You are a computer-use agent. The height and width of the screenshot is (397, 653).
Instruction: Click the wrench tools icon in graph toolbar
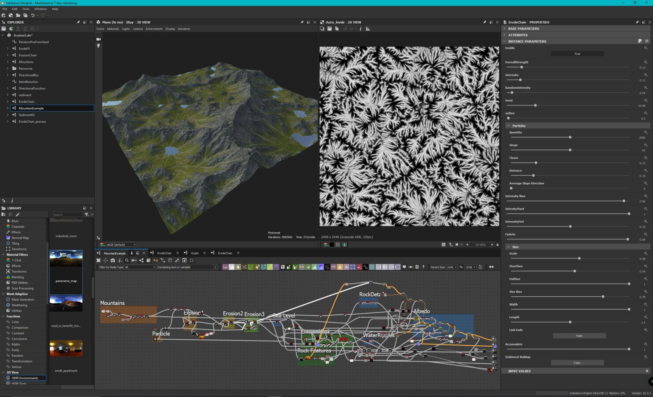coord(177,260)
